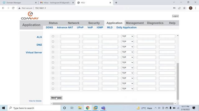Bookmark this page with the star
The height and width of the screenshot is (111, 199).
[x=184, y=8]
